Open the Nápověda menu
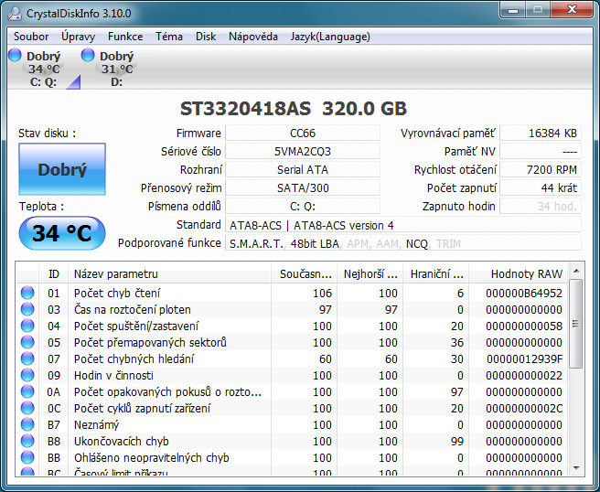The image size is (600, 492). pyautogui.click(x=253, y=37)
